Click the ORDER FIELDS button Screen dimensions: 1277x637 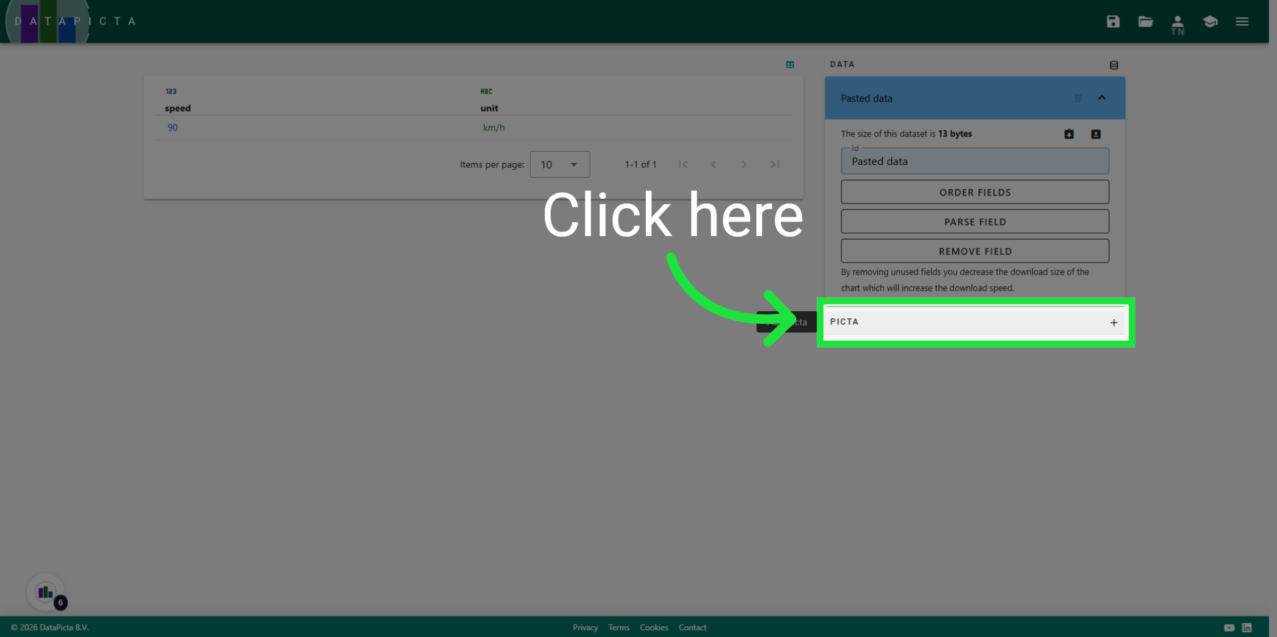click(x=974, y=192)
